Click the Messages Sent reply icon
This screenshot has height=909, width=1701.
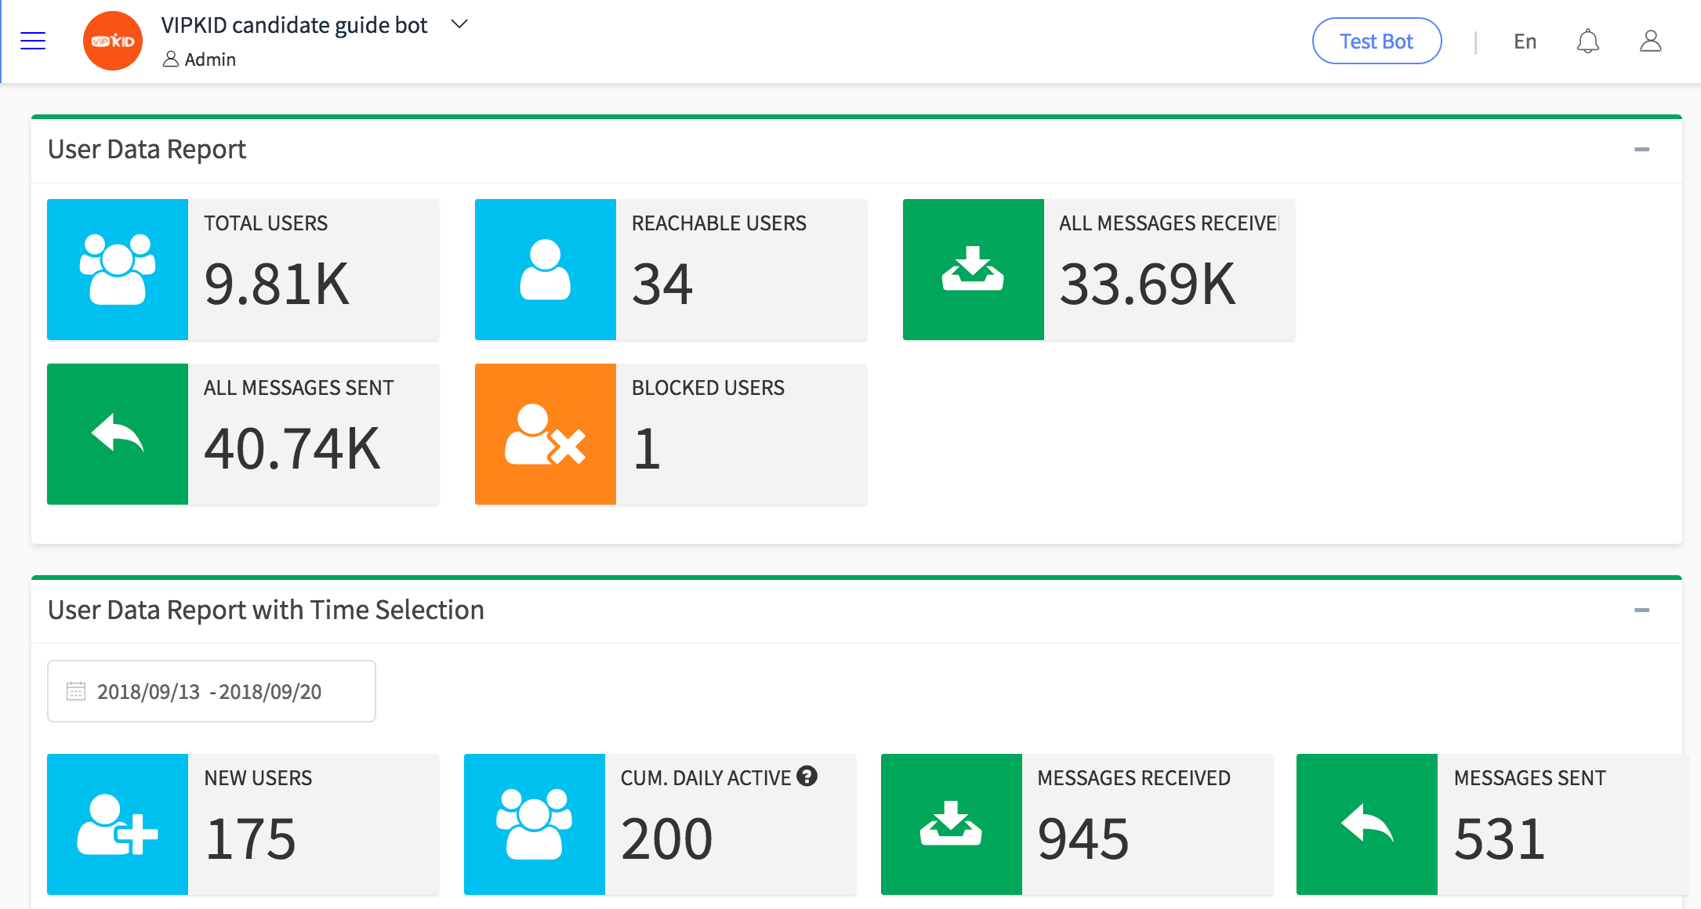pos(1366,824)
